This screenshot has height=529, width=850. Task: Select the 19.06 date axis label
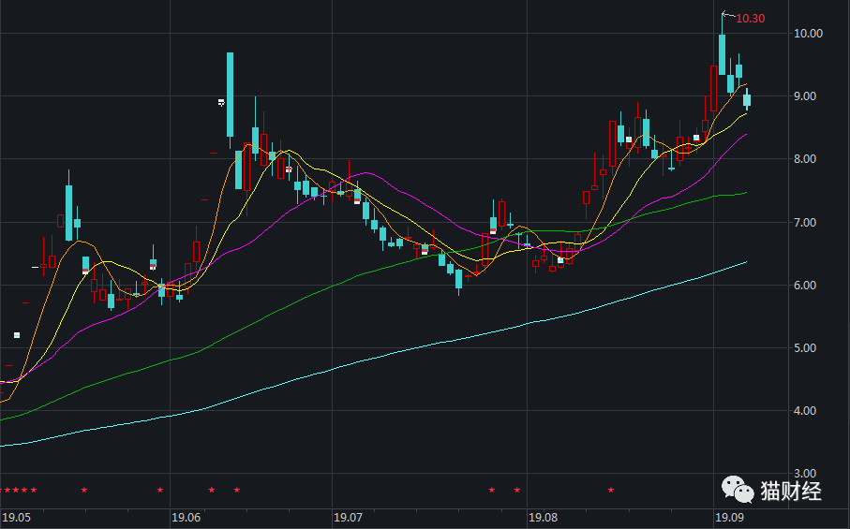(186, 518)
